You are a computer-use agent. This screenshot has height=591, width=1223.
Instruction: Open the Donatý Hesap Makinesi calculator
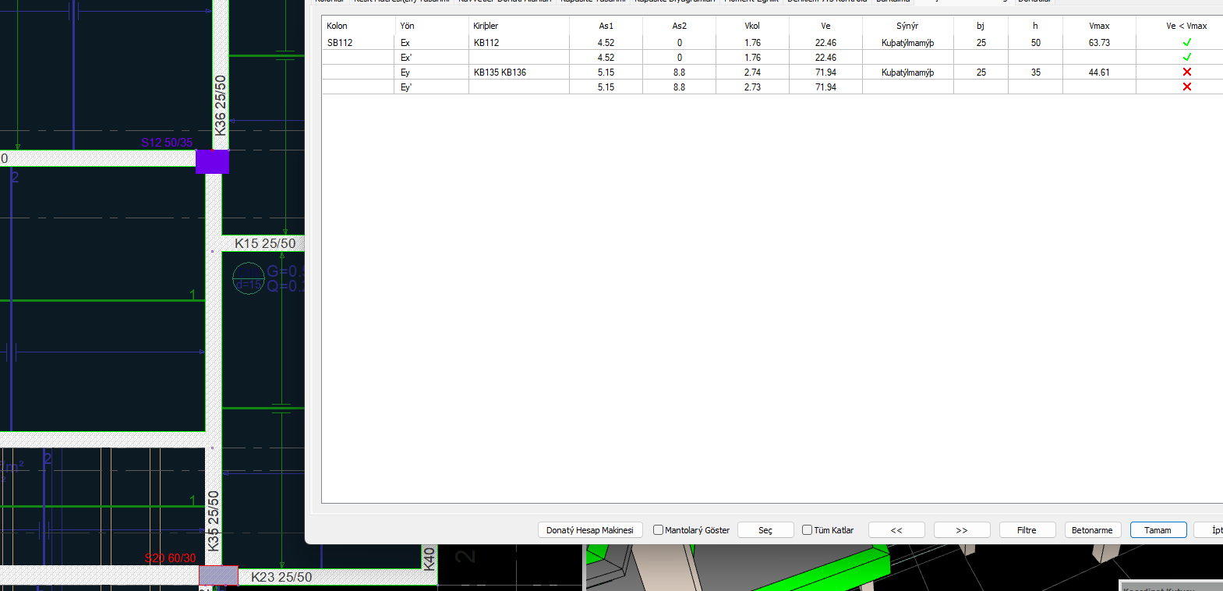[590, 530]
